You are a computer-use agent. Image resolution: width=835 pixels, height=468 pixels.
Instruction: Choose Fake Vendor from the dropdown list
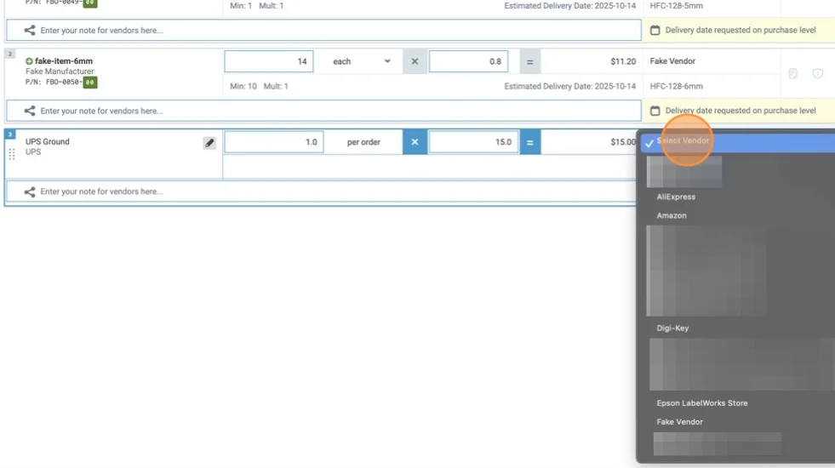coord(679,422)
